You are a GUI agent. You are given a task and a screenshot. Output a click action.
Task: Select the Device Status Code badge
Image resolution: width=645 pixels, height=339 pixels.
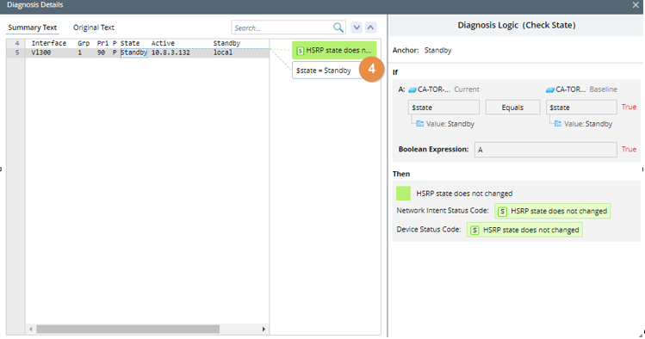tap(524, 230)
